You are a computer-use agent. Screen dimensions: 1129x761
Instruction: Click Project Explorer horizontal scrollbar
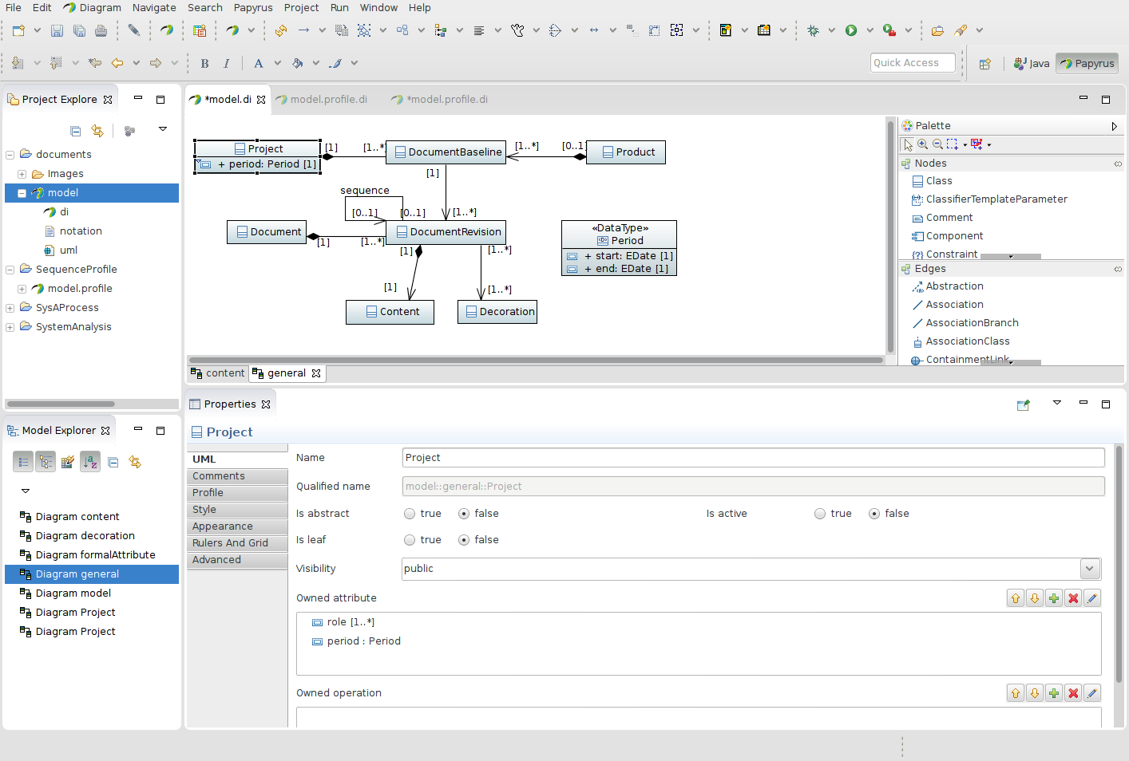[x=61, y=404]
